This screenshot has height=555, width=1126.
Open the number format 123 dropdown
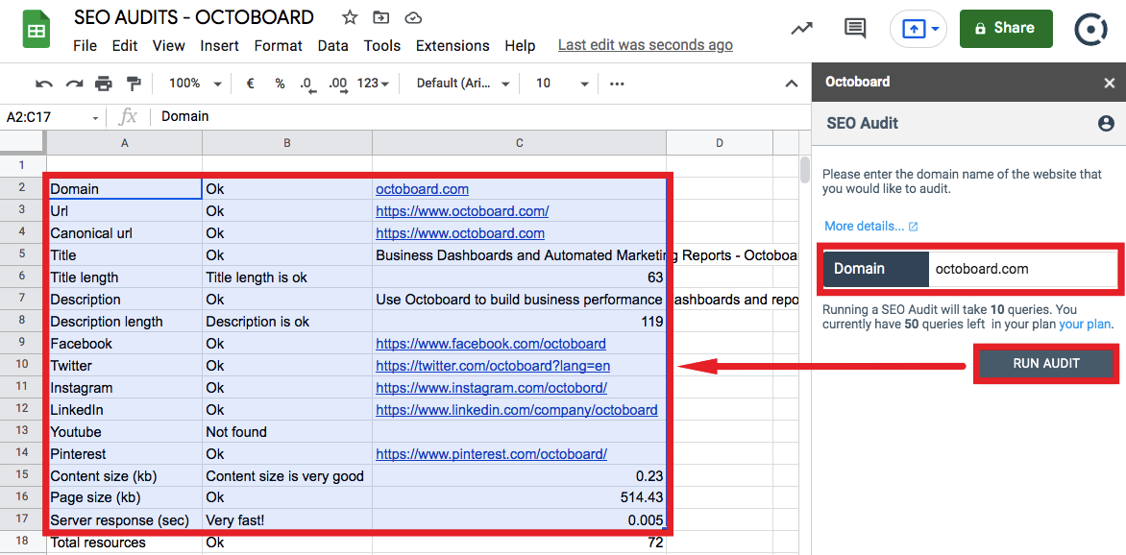click(x=373, y=84)
